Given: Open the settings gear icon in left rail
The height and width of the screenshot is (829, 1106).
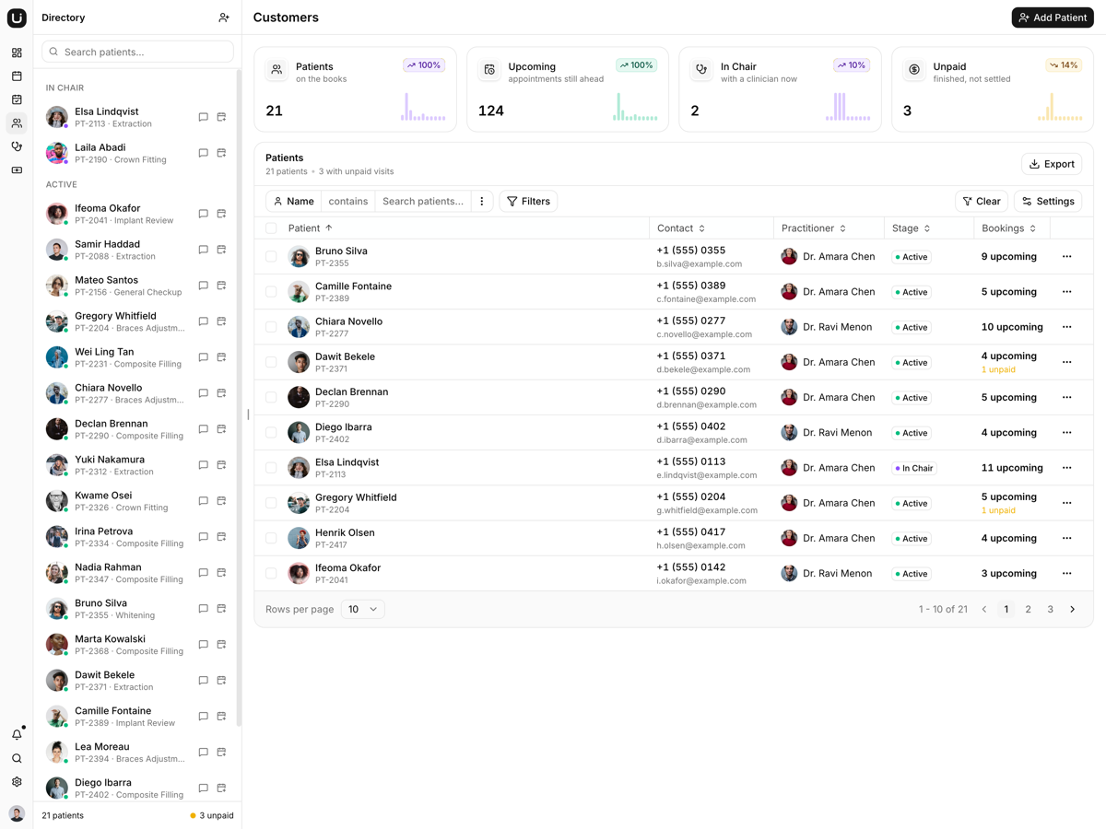Looking at the screenshot, I should point(17,782).
